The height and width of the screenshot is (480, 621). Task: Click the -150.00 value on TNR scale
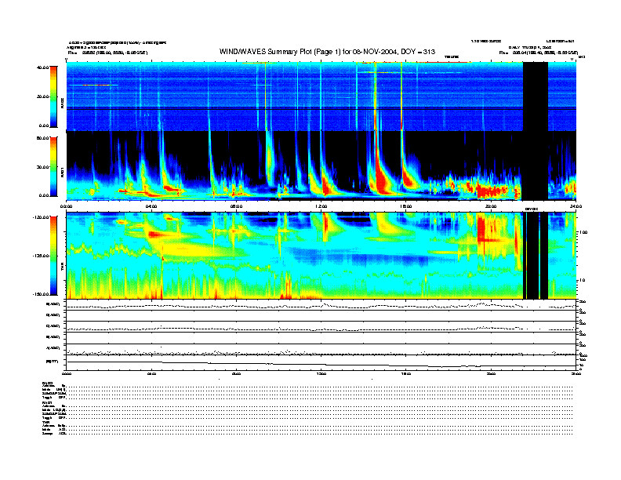pos(40,294)
